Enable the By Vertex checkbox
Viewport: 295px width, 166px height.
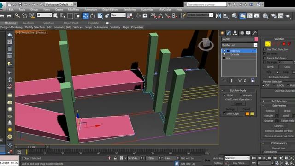[265, 53]
